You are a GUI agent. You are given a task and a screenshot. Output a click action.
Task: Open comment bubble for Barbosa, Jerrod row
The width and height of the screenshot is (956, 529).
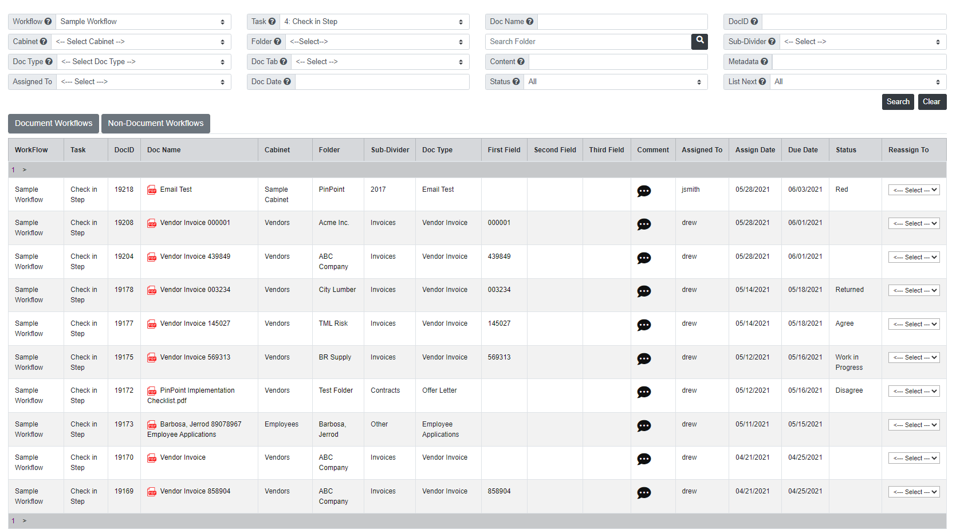(x=644, y=426)
